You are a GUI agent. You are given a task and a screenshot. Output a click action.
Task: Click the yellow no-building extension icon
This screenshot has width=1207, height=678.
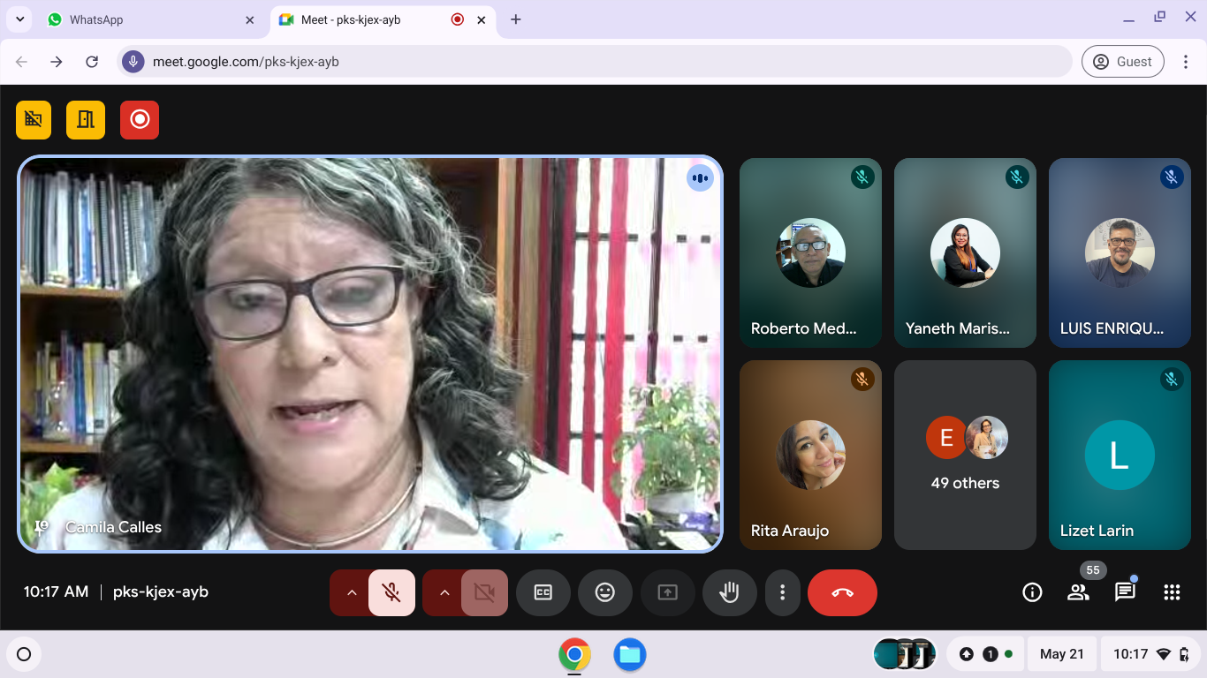coord(34,119)
